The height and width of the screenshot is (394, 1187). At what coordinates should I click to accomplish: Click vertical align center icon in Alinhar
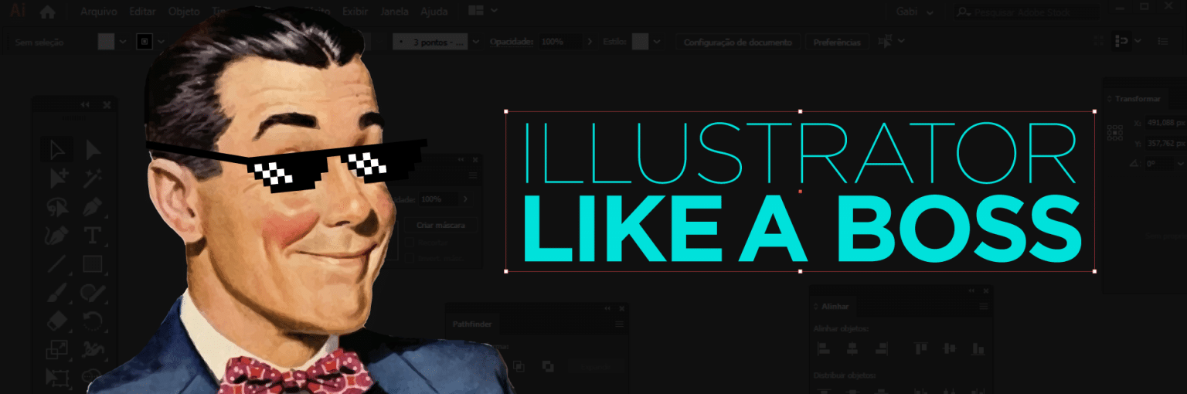point(950,349)
